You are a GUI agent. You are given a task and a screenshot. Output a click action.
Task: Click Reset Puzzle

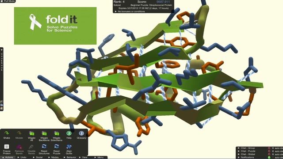(x=57, y=149)
